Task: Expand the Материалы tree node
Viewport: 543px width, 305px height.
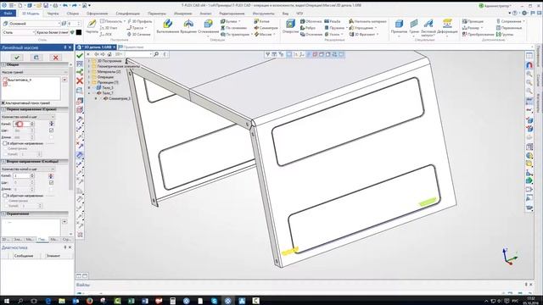Action: 89,71
